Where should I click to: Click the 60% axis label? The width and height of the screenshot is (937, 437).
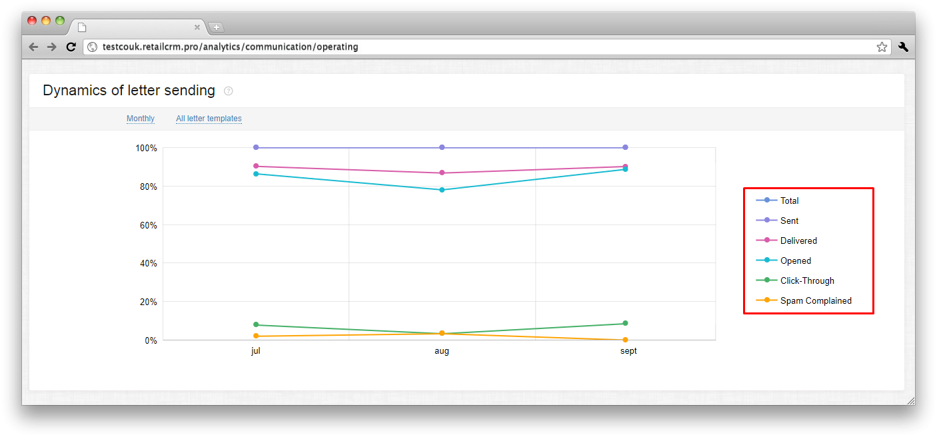pos(148,225)
